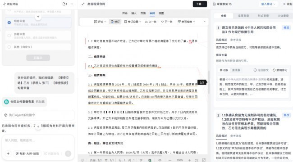Enter fullscreen with the expand icon

click(204, 160)
